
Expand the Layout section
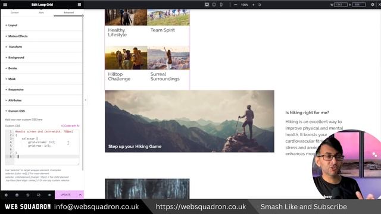pos(42,25)
